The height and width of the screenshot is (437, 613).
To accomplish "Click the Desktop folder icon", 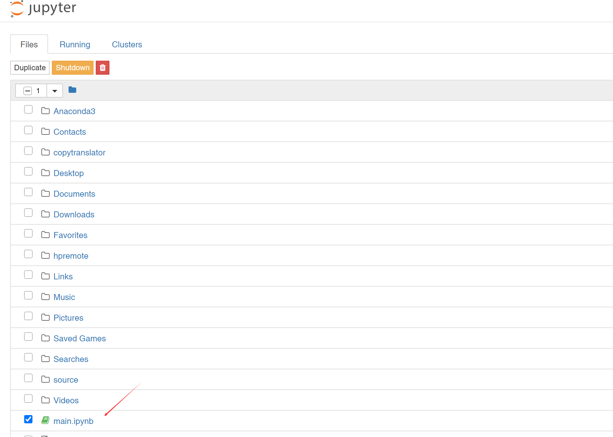I will [45, 173].
